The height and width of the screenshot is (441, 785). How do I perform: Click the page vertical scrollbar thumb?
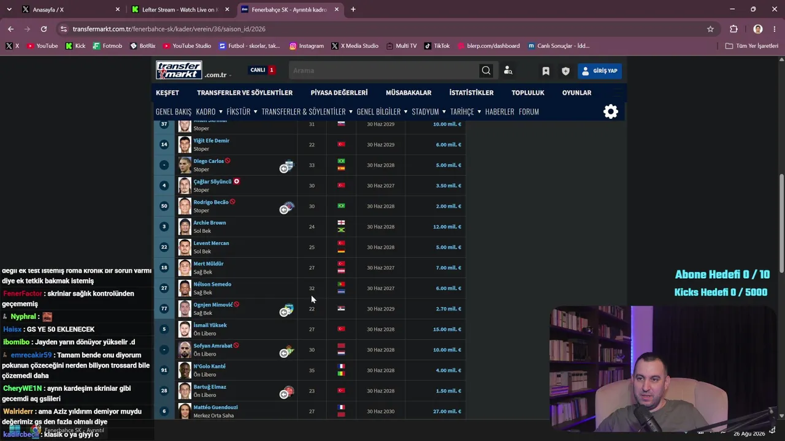click(x=781, y=222)
